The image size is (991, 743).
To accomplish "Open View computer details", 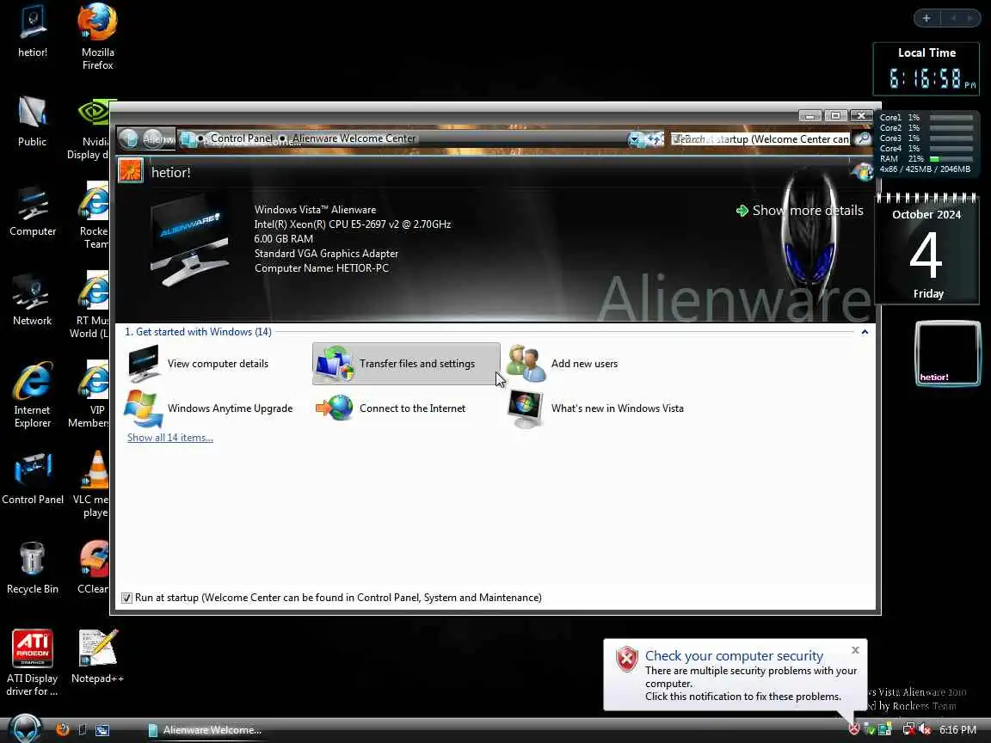I will (x=199, y=363).
